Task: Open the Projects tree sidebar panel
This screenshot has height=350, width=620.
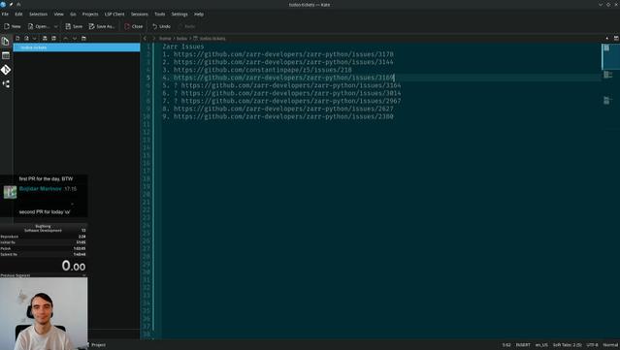Action: click(6, 84)
